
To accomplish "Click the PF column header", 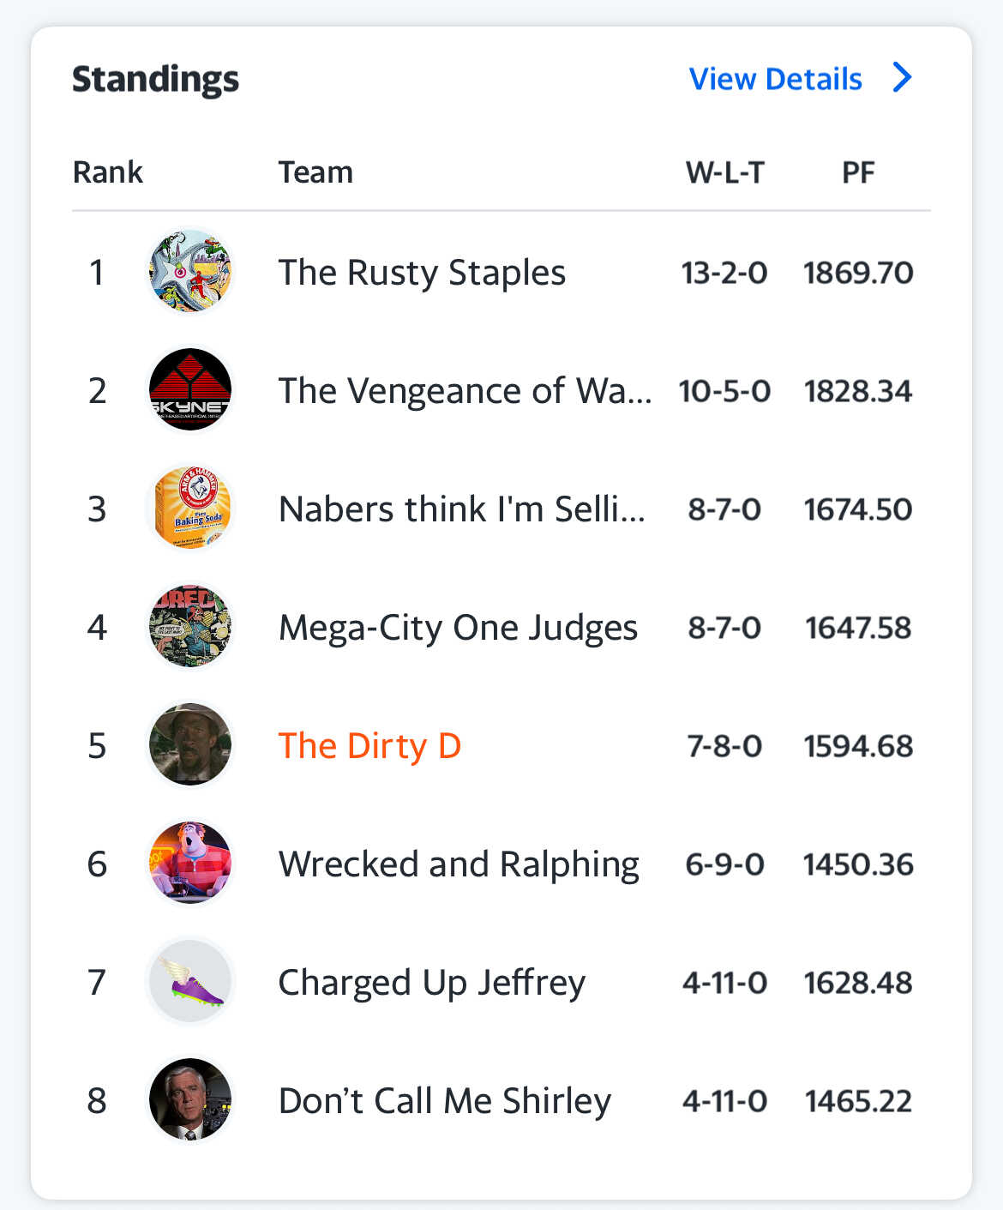I will (x=858, y=172).
